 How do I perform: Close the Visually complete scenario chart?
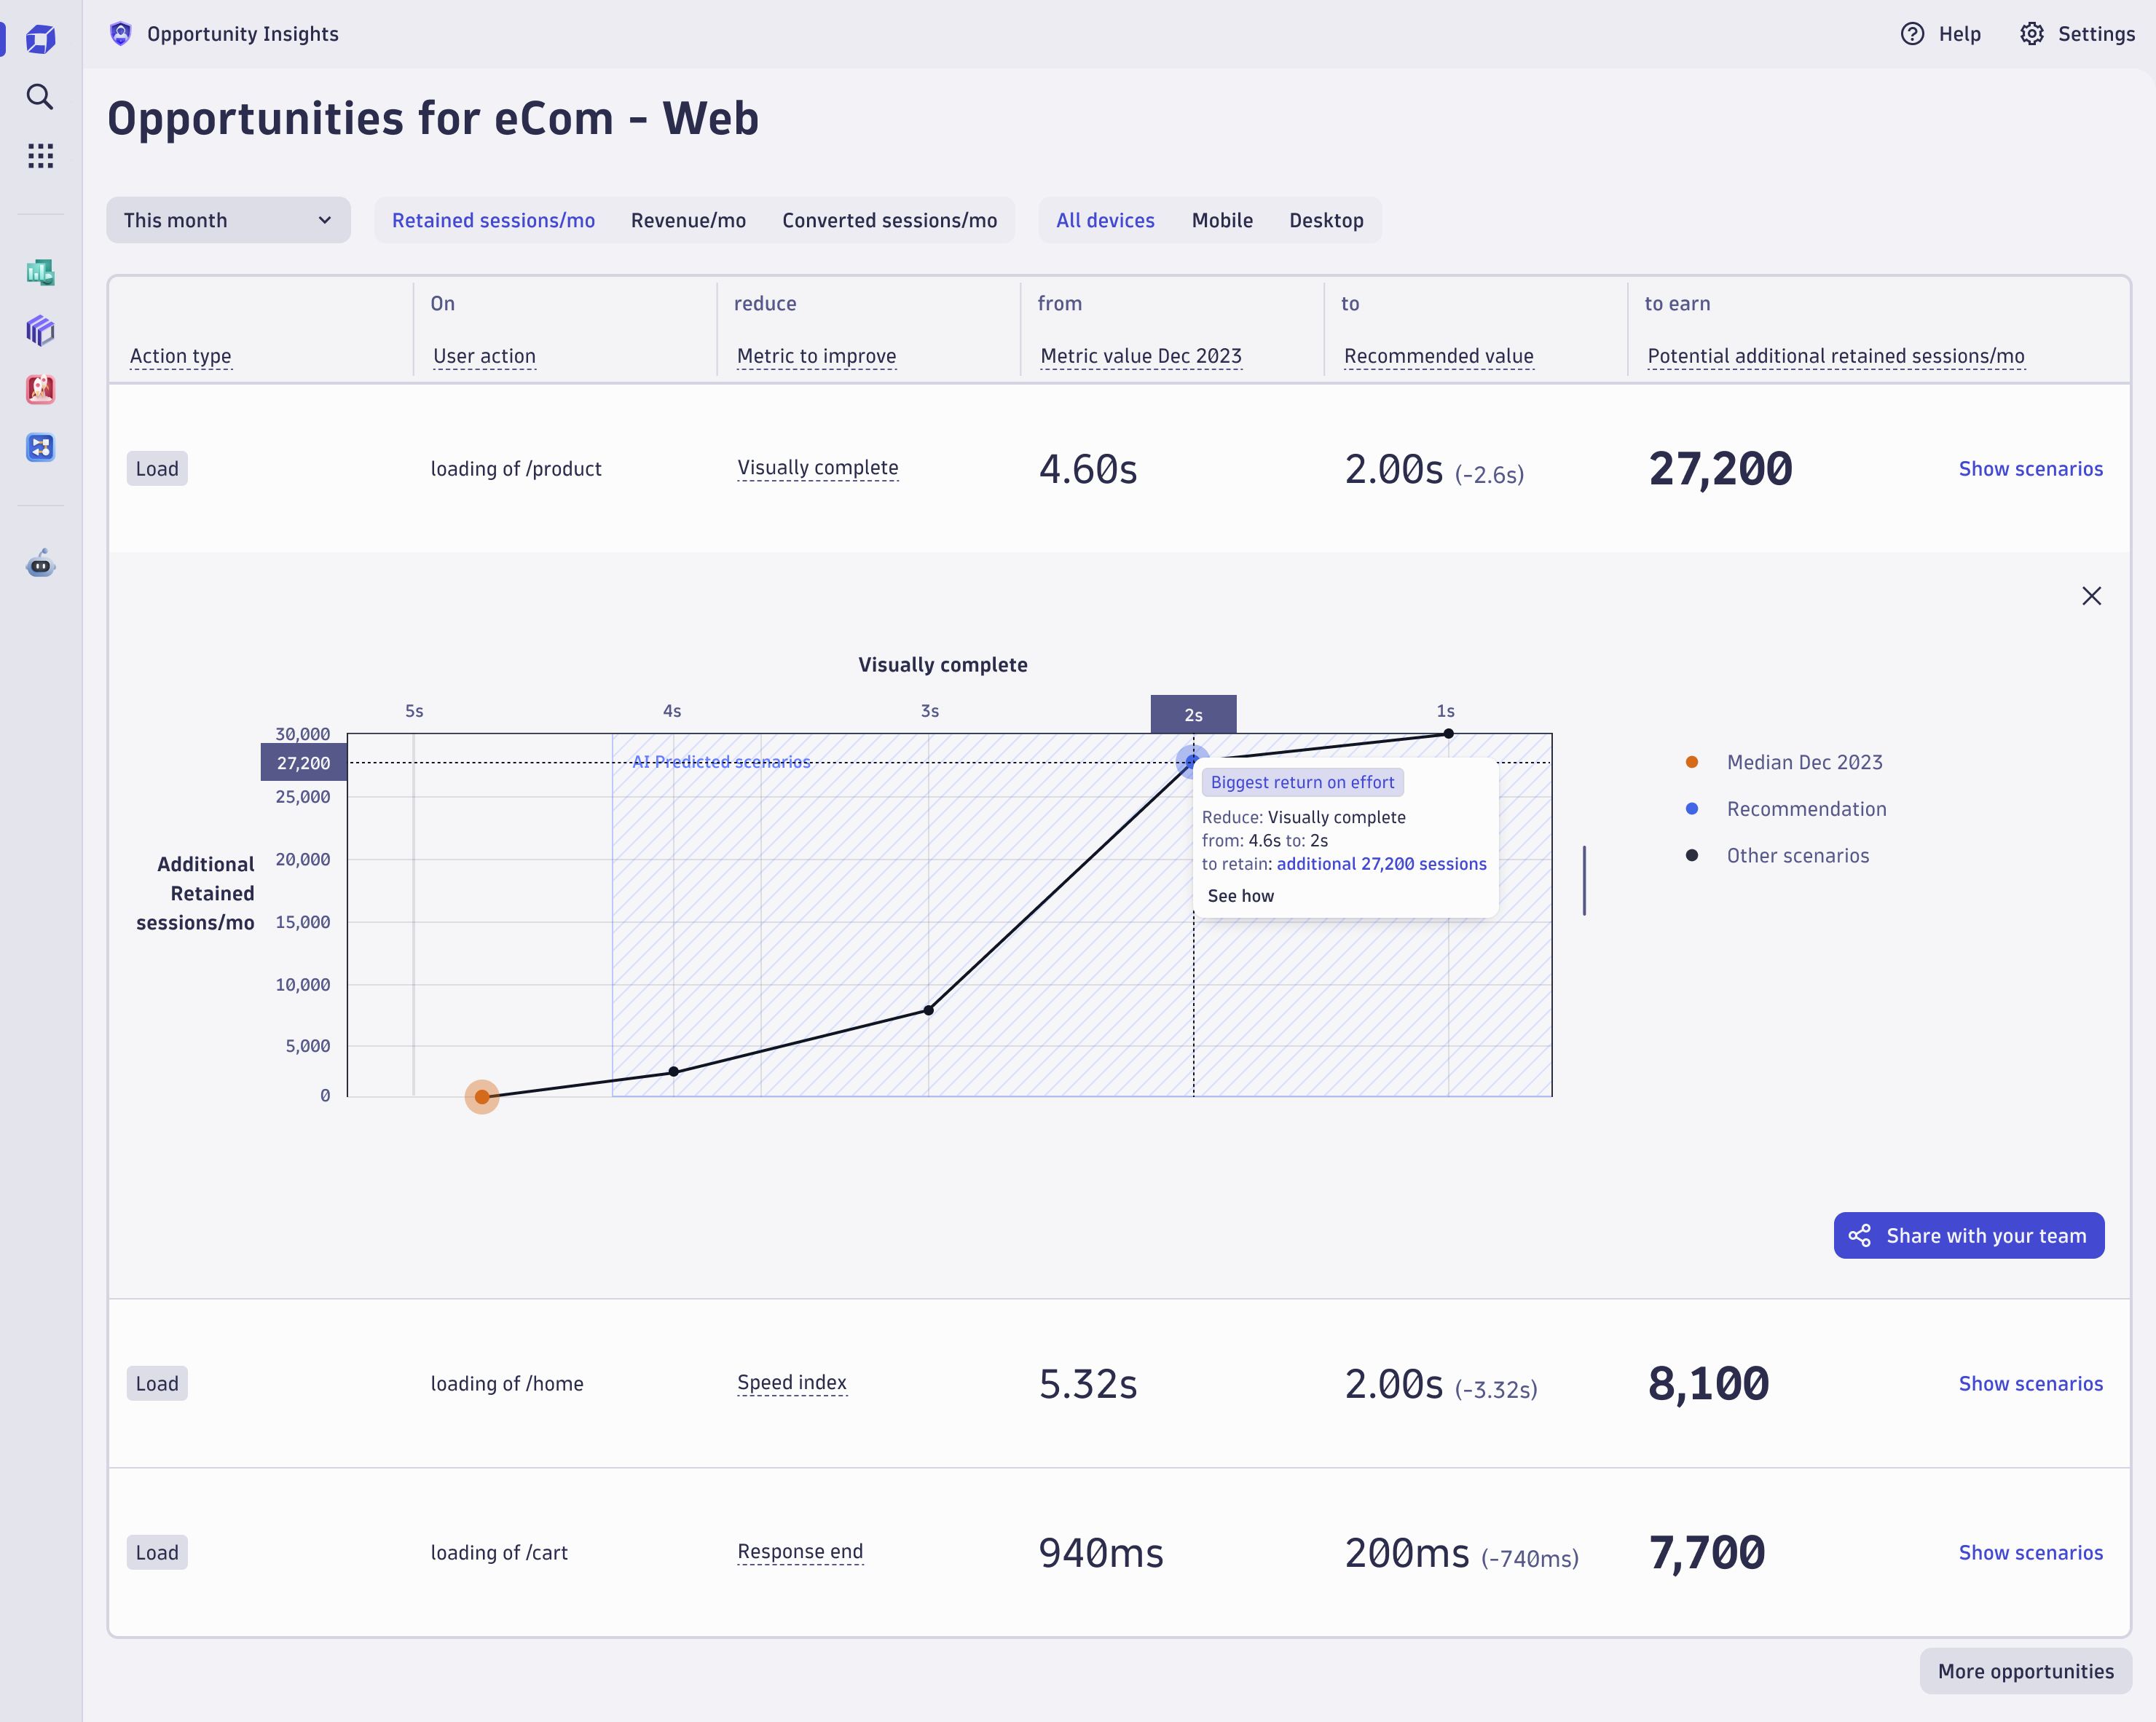click(x=2091, y=595)
